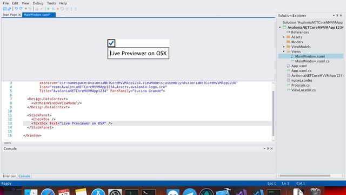
Task: Collapse the Views folder arrow
Action: coord(284,51)
